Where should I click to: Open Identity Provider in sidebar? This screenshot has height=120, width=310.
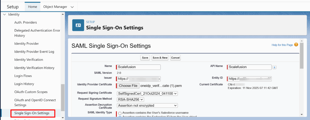pyautogui.click(x=27, y=44)
